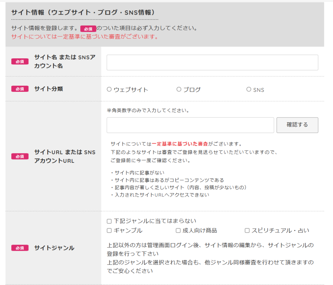333x285 pixels.
Task: Select the ウェブサイト radio button
Action: (109, 90)
